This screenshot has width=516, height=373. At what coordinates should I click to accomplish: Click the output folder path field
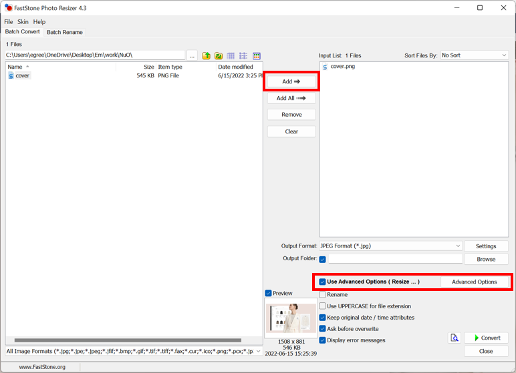(x=396, y=259)
